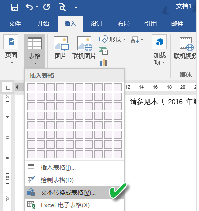The image size is (199, 211).
Task: Click the Excel spreadsheet icon
Action: 31,205
